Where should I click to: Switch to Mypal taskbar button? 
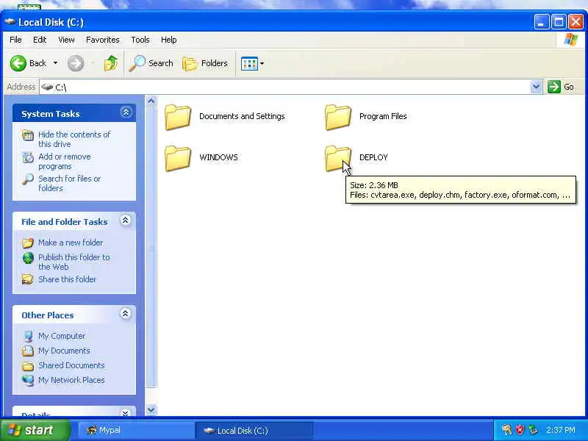click(x=137, y=430)
